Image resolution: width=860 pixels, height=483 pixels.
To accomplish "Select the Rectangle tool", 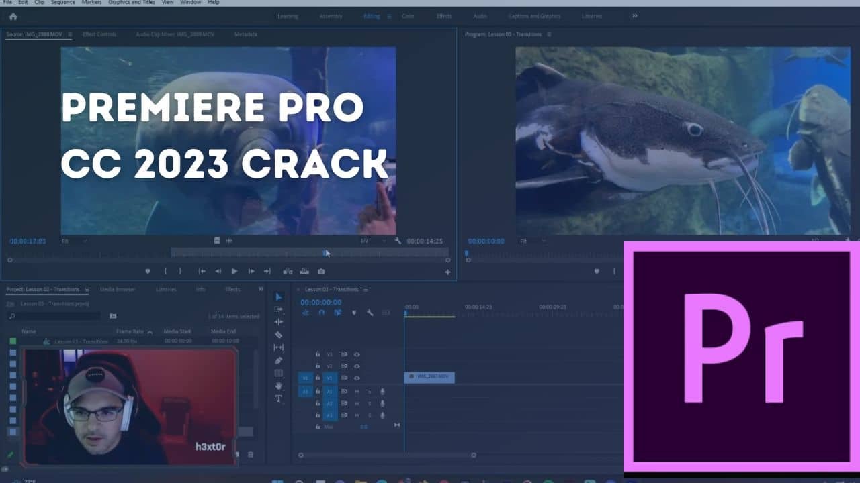I will (279, 373).
